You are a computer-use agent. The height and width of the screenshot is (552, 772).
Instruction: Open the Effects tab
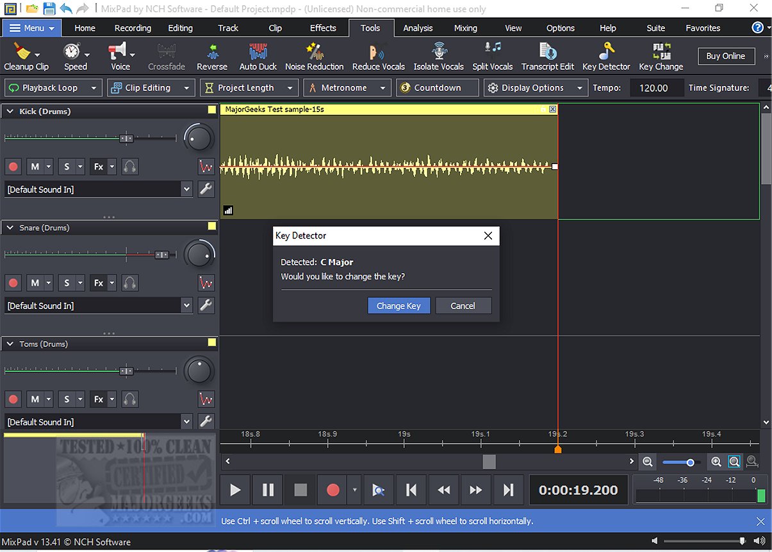coord(323,28)
